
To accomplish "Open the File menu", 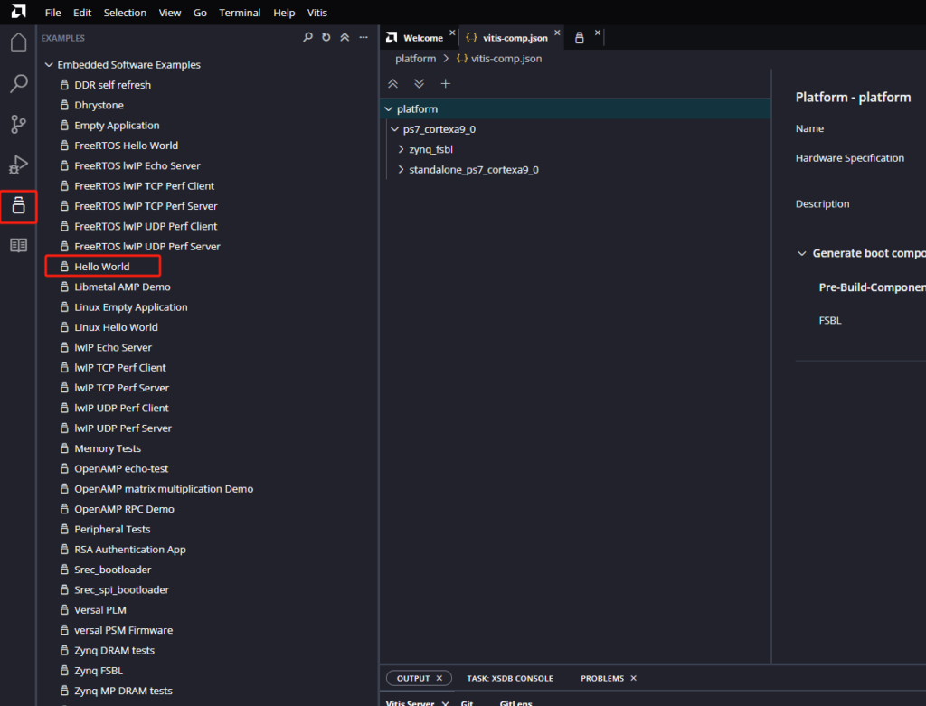I will [52, 13].
